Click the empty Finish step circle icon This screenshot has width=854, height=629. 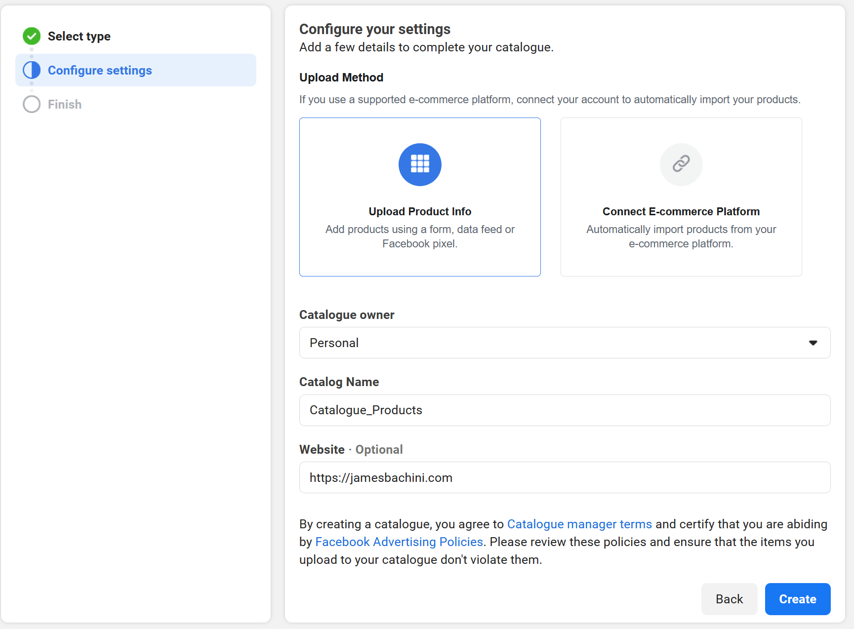31,104
